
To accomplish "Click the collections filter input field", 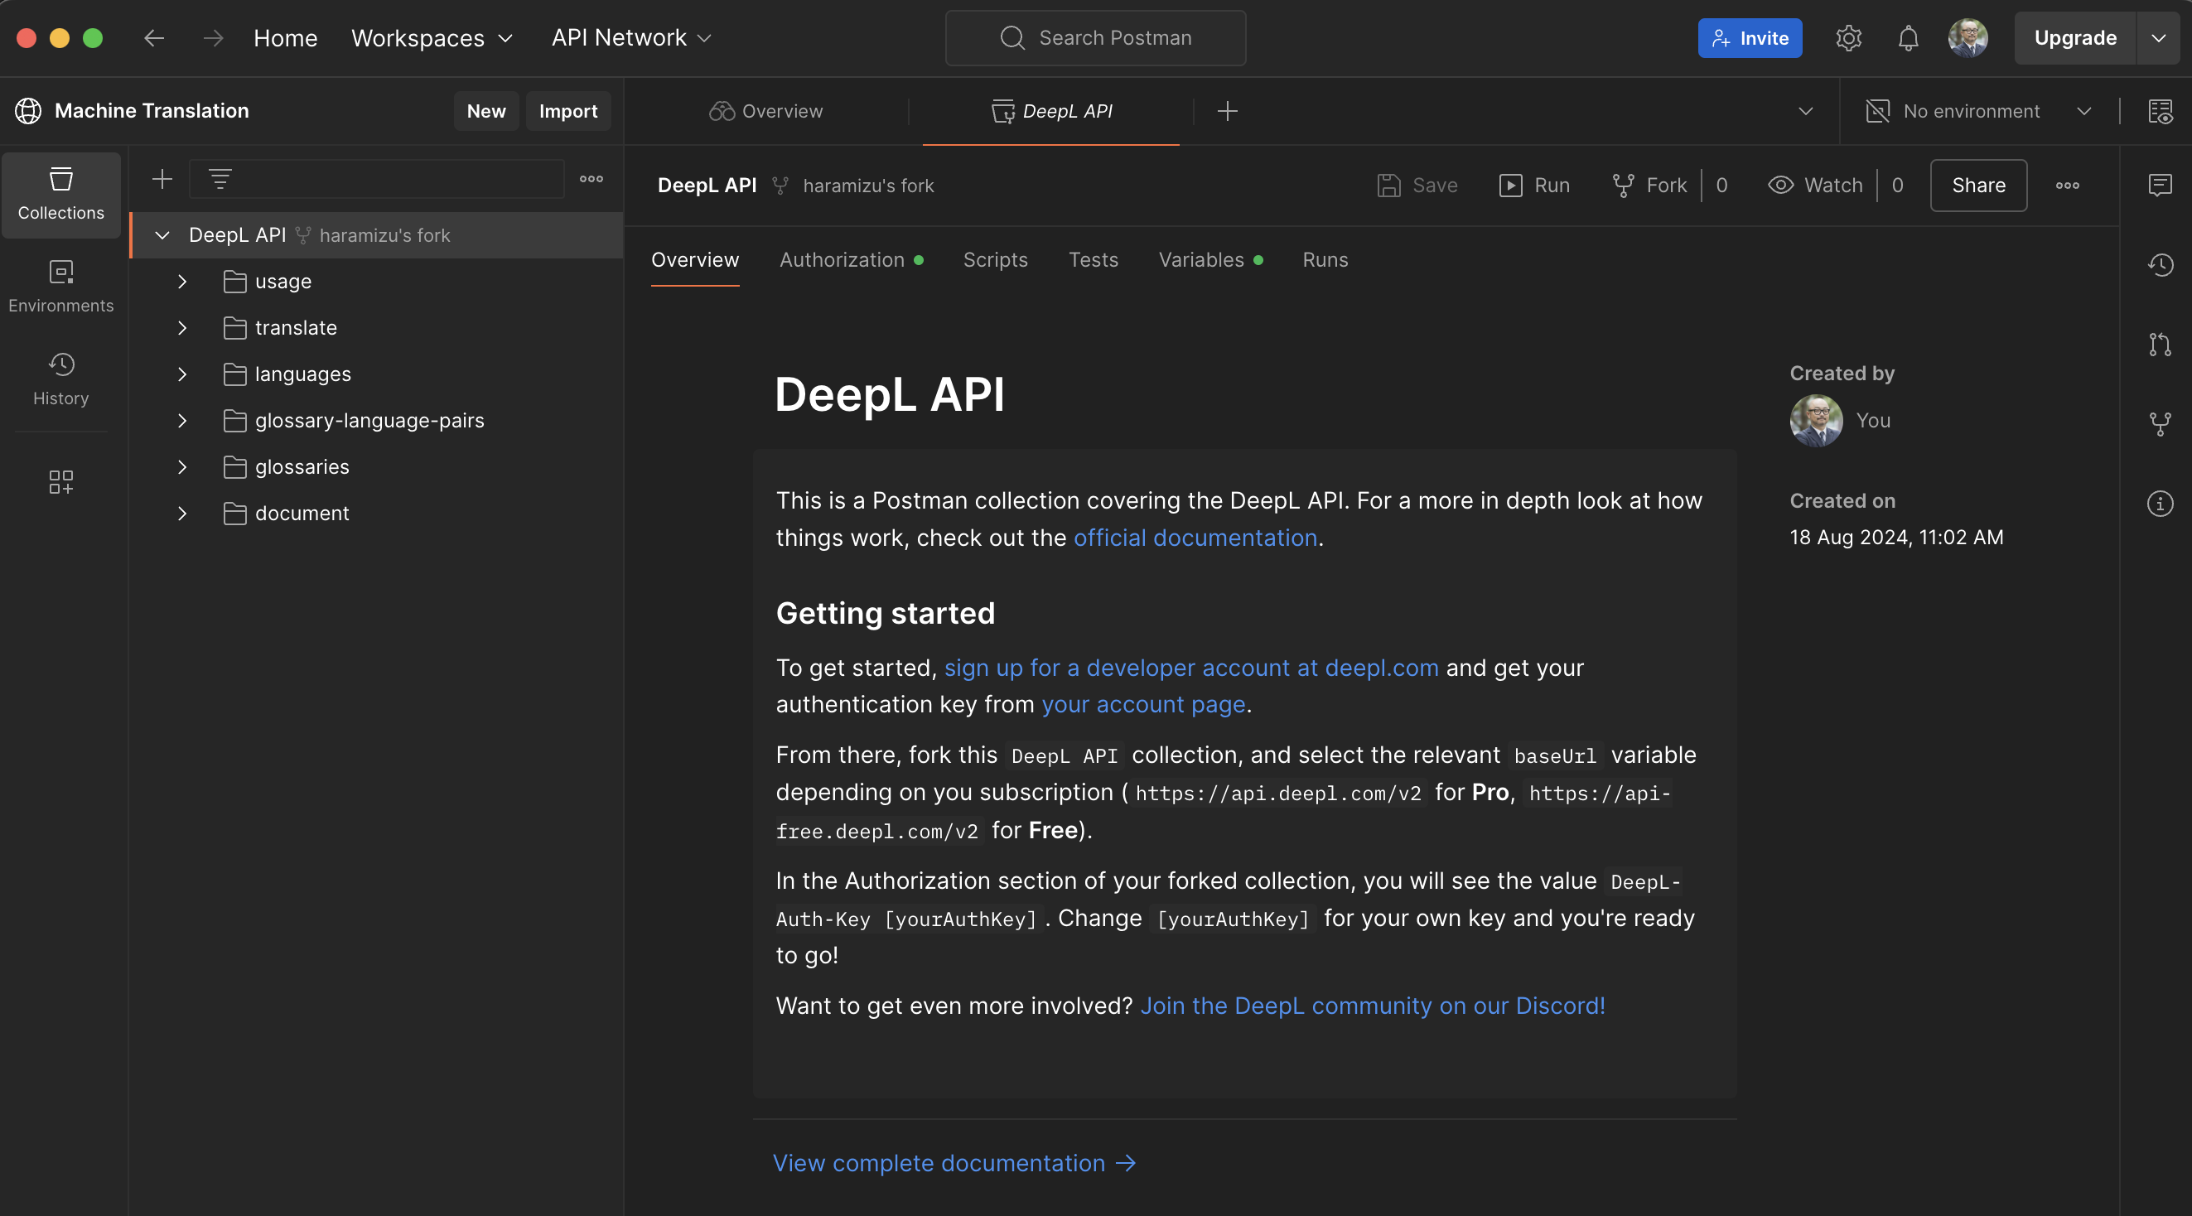I will pos(376,179).
